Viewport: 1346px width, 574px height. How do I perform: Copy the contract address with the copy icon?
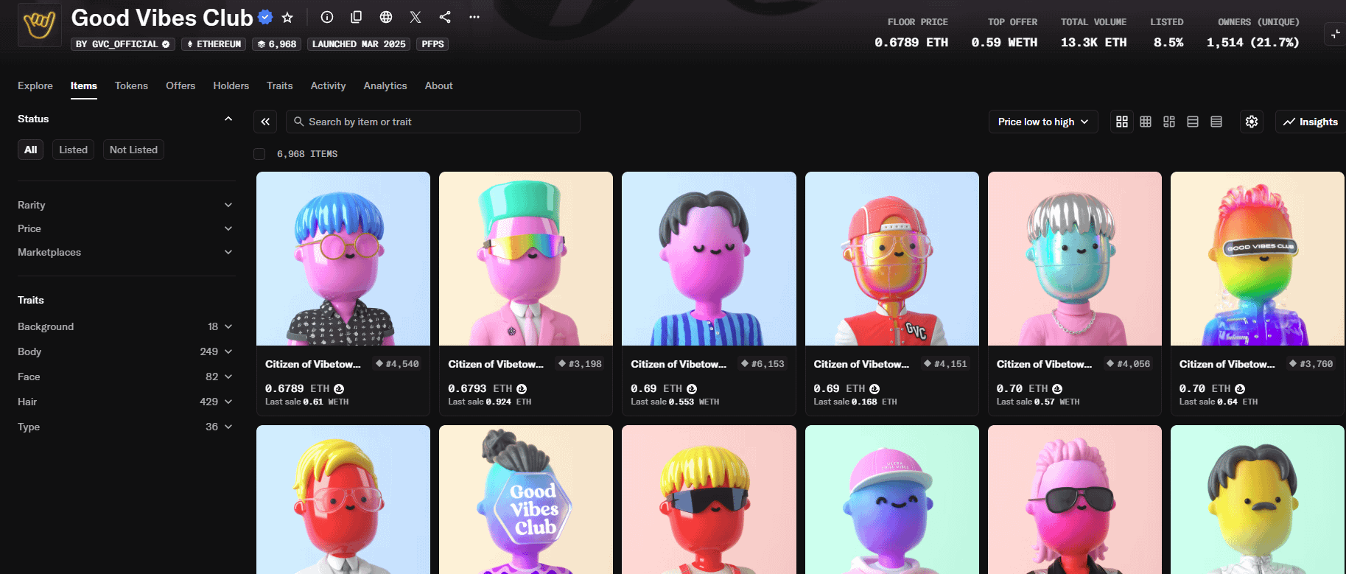pos(357,17)
